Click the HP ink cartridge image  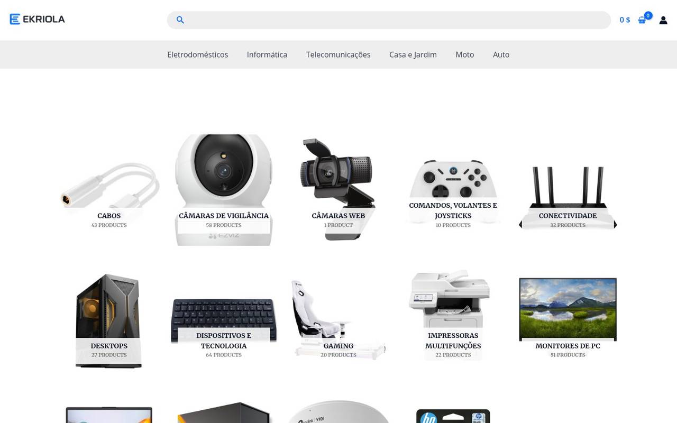point(453,416)
